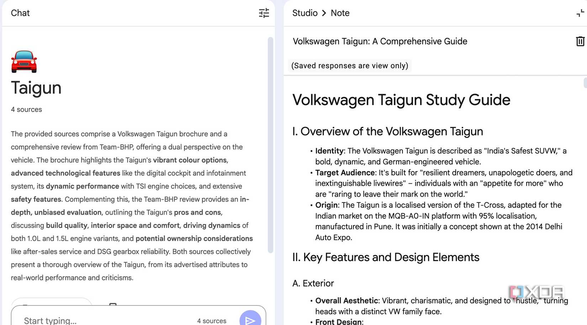Open Studio from the breadcrumb
The width and height of the screenshot is (587, 325).
point(305,13)
